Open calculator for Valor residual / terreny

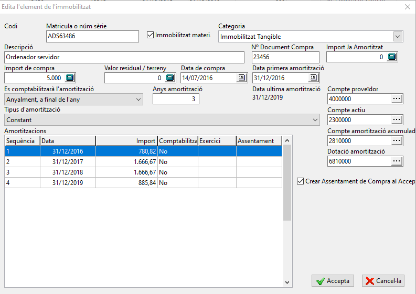click(170, 78)
